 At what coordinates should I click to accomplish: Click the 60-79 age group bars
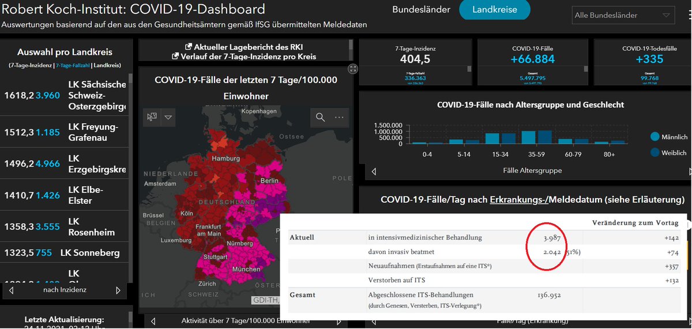(x=573, y=141)
